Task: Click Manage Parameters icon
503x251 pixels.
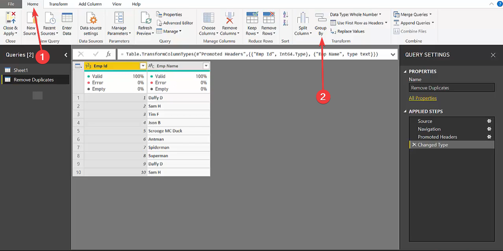Action: click(119, 18)
